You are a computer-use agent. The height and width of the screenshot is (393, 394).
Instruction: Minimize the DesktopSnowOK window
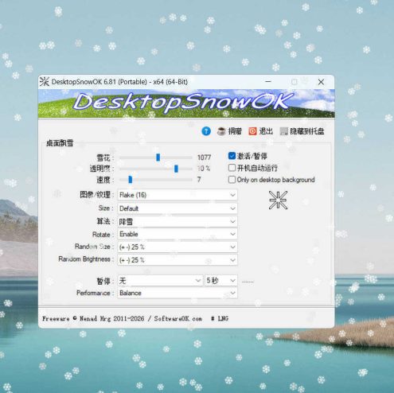click(x=268, y=82)
